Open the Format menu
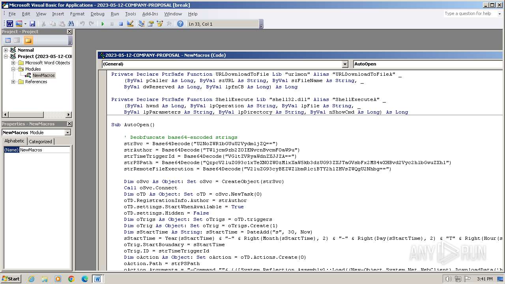The height and width of the screenshot is (284, 505). pos(77,14)
